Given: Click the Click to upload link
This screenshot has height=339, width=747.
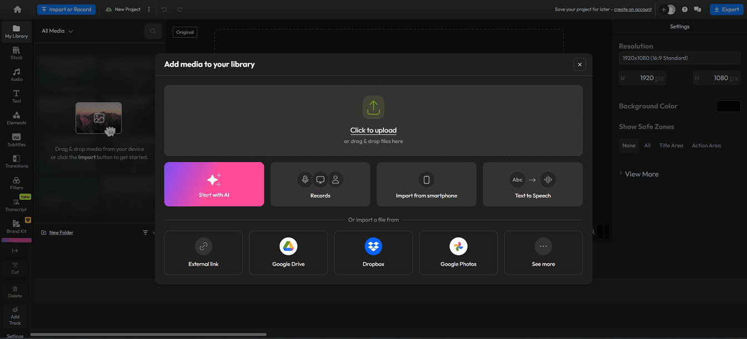Looking at the screenshot, I should (x=373, y=130).
